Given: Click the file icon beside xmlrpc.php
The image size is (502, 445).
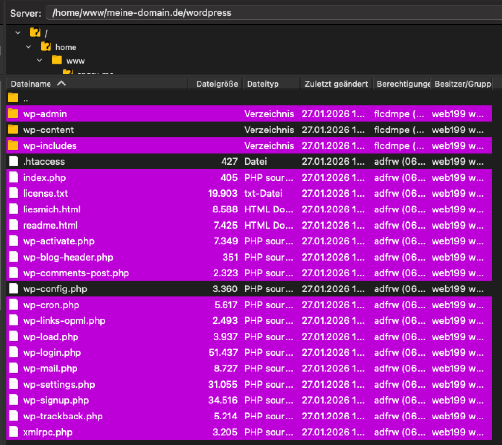Looking at the screenshot, I should [13, 432].
